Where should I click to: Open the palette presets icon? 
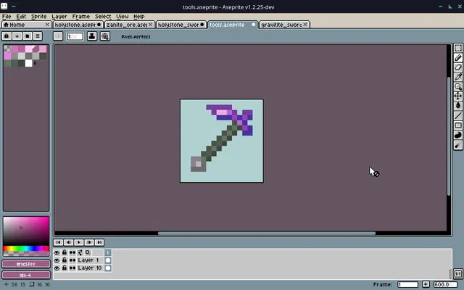click(28, 36)
